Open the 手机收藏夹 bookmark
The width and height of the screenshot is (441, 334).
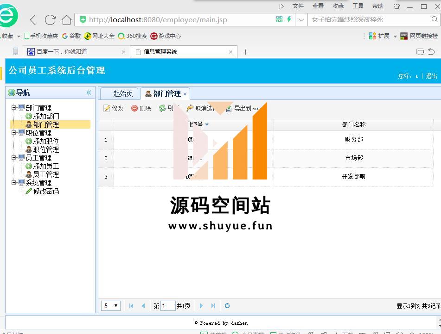[41, 36]
